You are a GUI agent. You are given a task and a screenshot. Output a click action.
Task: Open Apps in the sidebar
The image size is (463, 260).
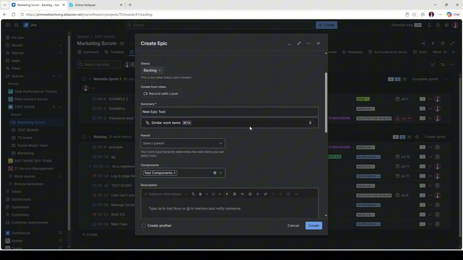[16, 61]
